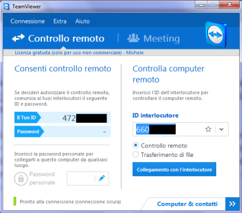Click the Il Tuo ID value
242x213 pixels.
point(85,118)
